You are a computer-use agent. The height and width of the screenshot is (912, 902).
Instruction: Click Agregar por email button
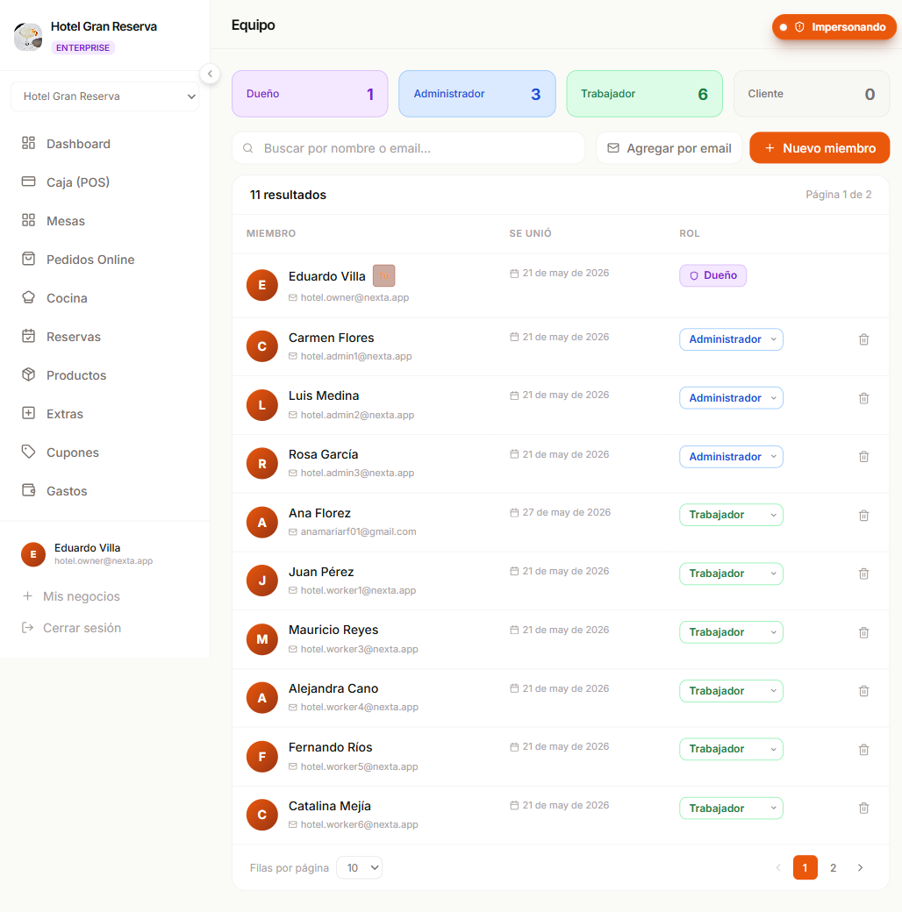(669, 147)
